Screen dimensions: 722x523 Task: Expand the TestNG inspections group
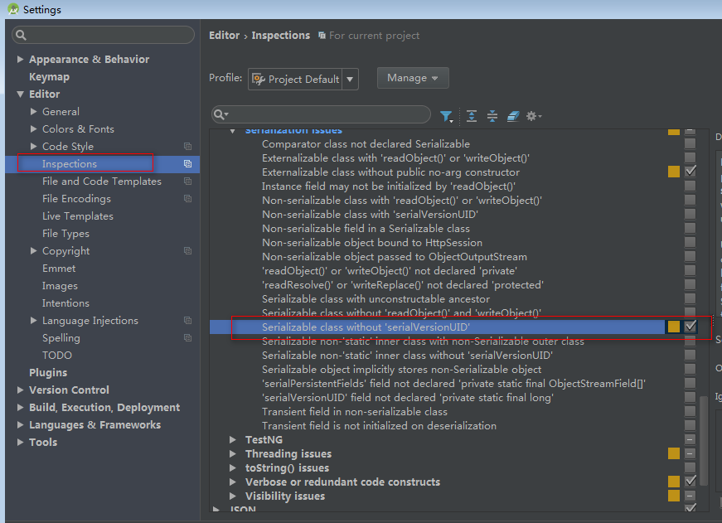(233, 439)
